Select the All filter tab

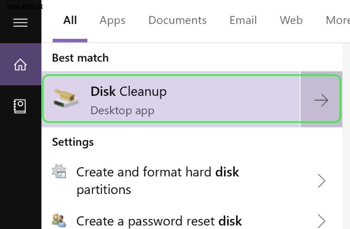click(70, 20)
